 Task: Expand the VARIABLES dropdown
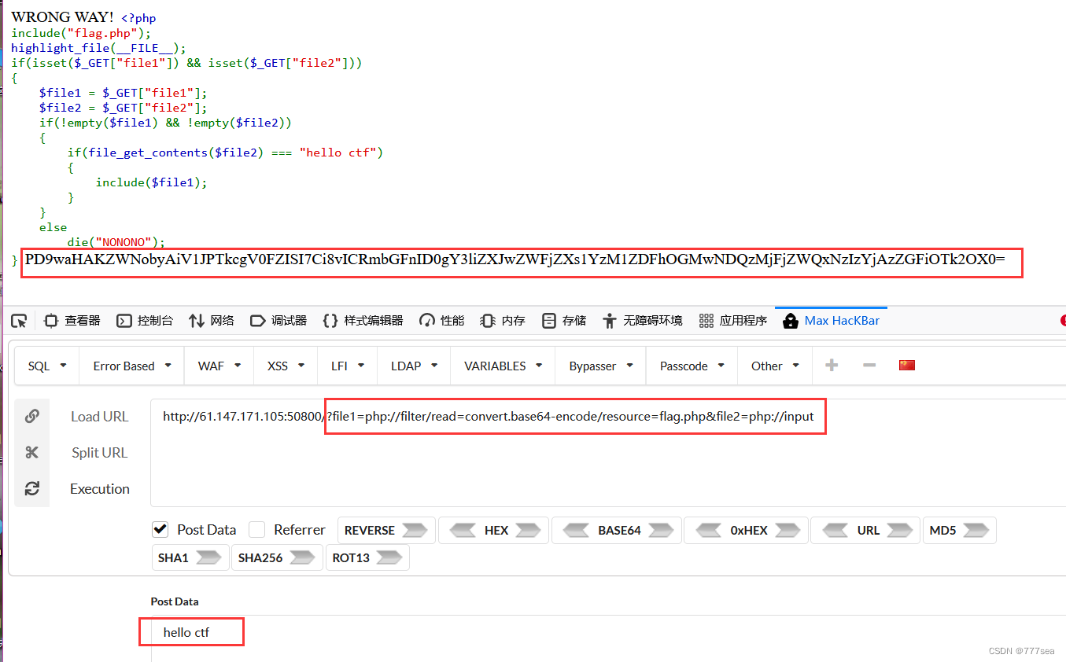(x=503, y=366)
